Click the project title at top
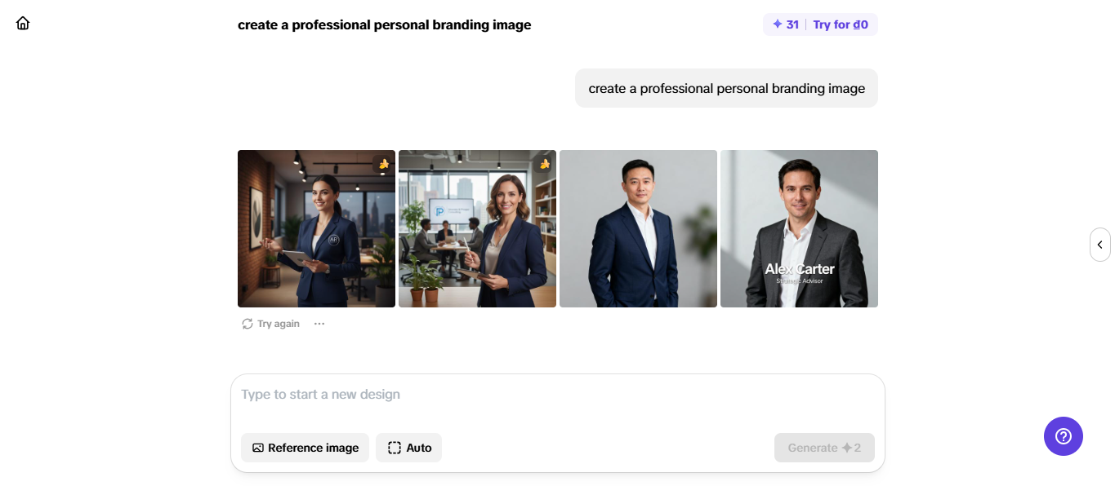Screen dimensions: 1115x486 (x=384, y=24)
